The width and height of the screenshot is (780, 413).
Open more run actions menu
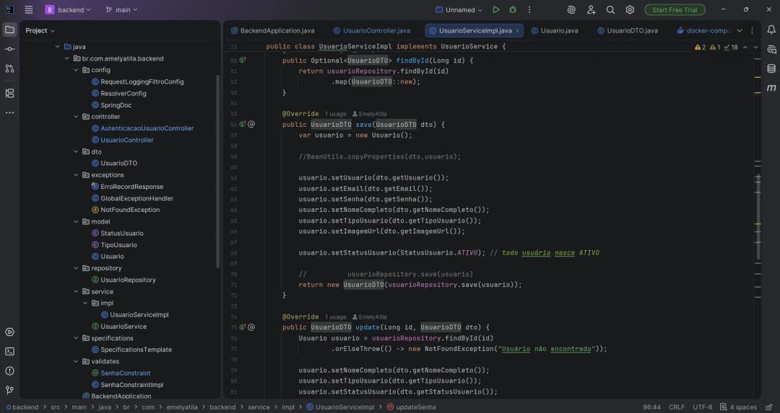click(x=529, y=9)
